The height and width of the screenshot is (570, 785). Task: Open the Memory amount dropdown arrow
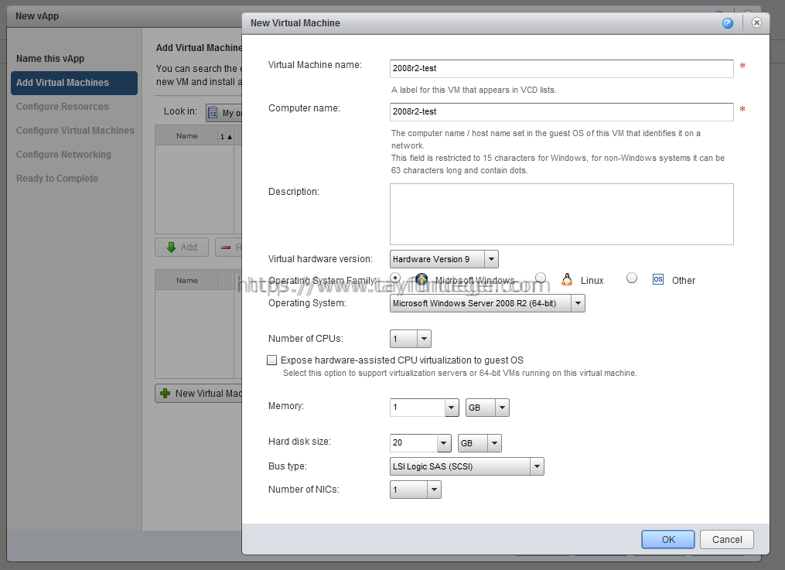(452, 408)
